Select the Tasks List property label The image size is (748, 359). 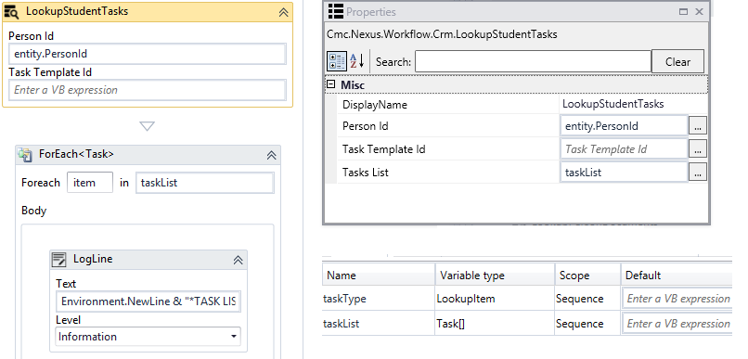[x=366, y=173]
